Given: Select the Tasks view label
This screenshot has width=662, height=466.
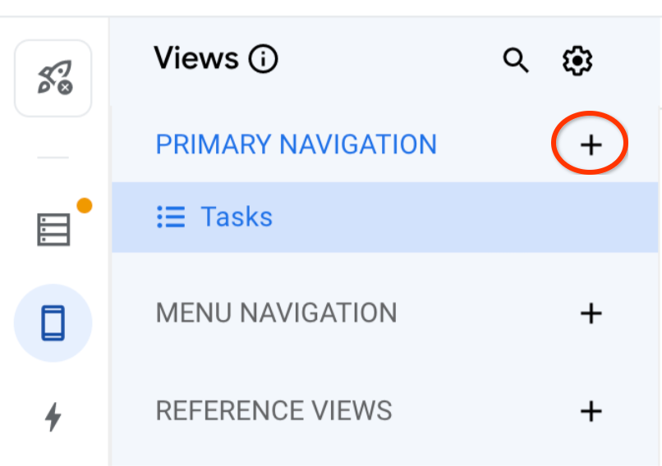Looking at the screenshot, I should pos(237,217).
